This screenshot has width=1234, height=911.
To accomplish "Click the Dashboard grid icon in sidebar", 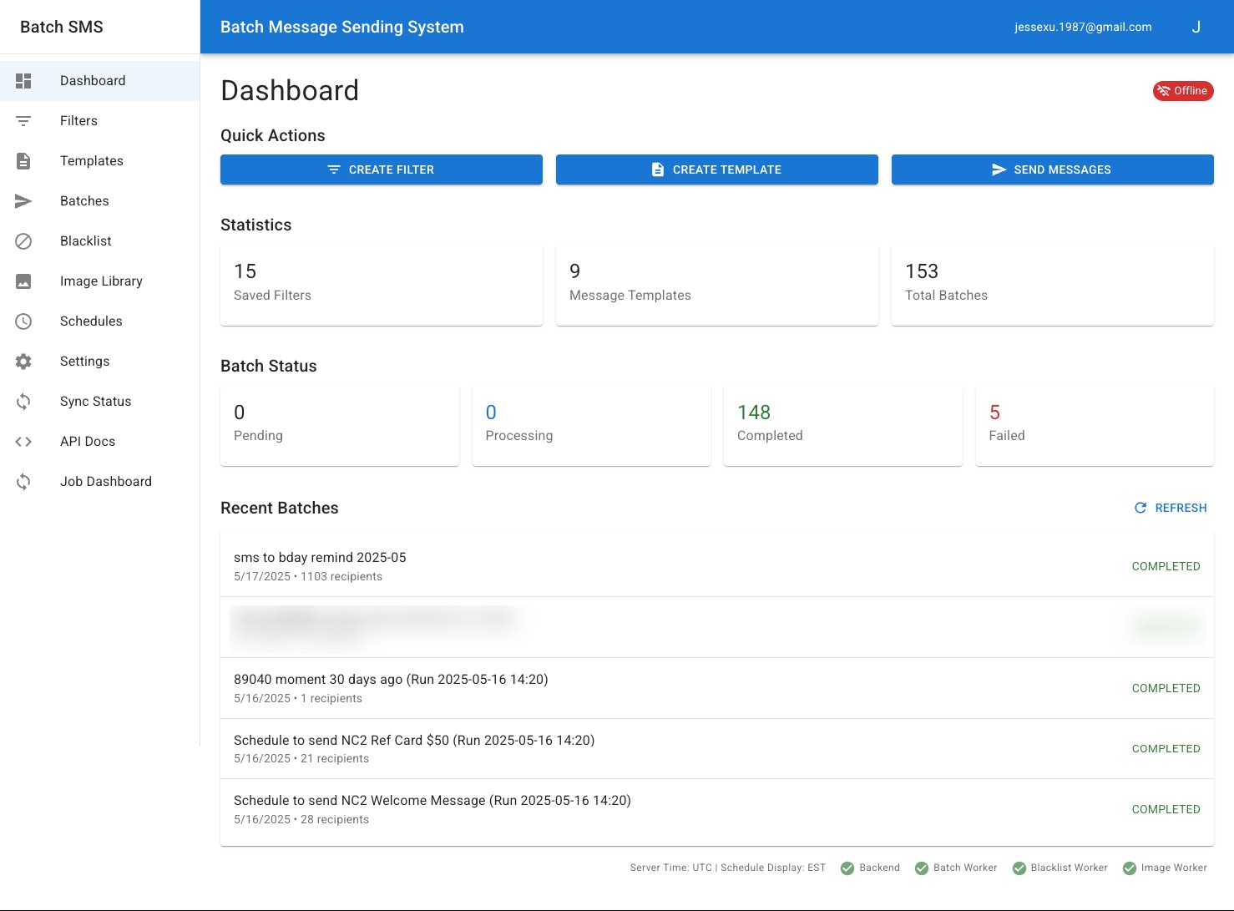I will [23, 81].
